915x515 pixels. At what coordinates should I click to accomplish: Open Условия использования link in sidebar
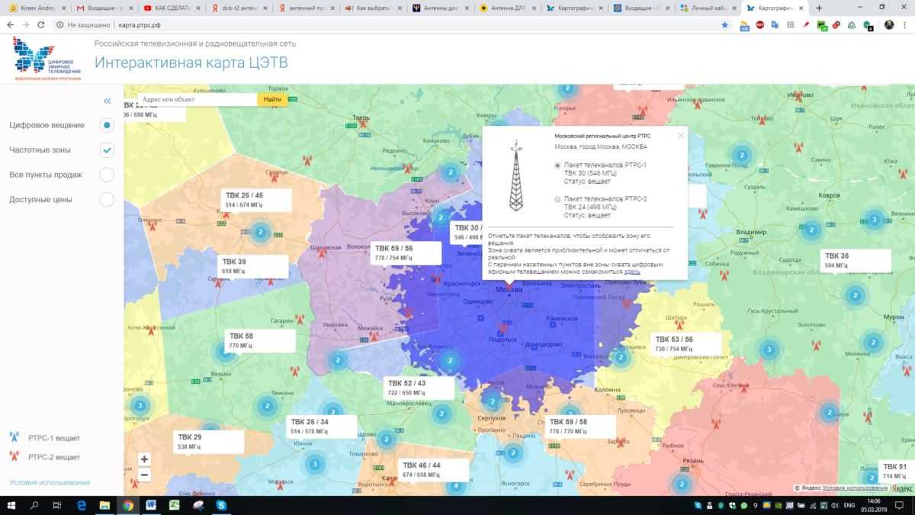50,482
